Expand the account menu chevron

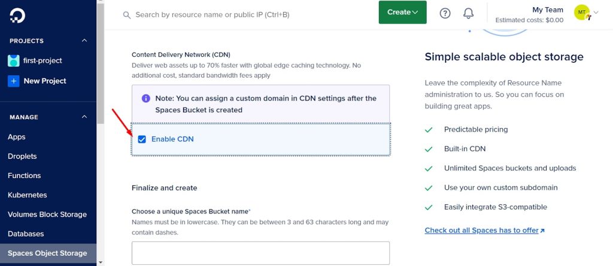[596, 12]
